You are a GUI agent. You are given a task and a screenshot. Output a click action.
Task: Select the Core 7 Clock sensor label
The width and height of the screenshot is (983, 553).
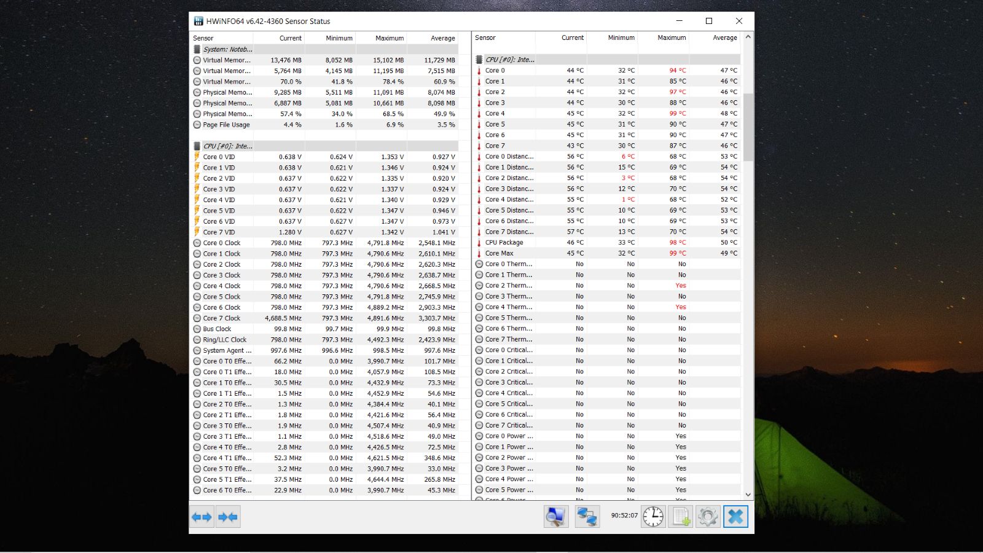tap(221, 318)
